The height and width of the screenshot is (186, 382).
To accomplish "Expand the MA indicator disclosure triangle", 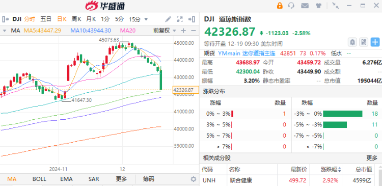I will [5, 31].
